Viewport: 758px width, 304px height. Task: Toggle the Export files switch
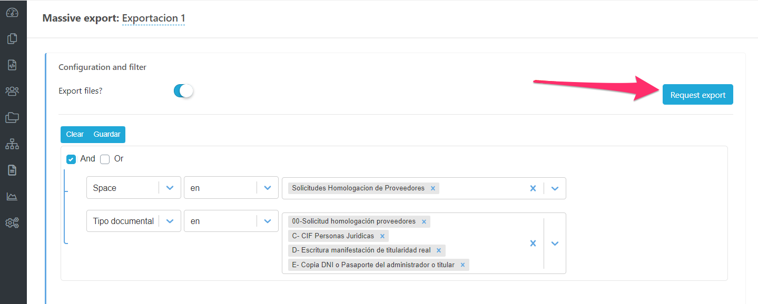pos(184,91)
